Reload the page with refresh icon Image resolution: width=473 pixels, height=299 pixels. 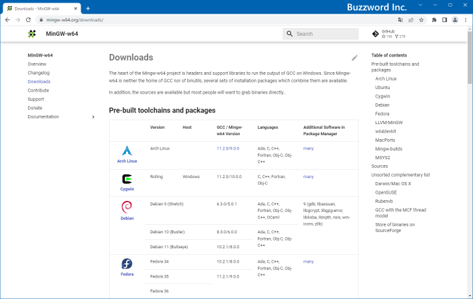tap(29, 20)
